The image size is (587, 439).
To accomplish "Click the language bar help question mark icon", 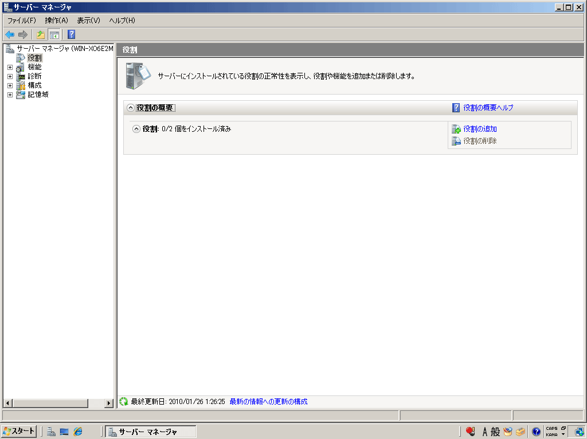I will (536, 432).
